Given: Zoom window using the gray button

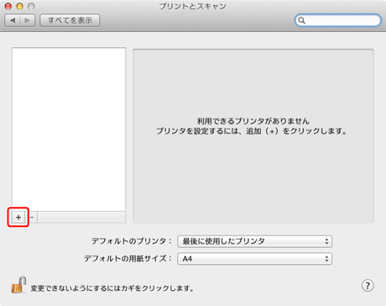Looking at the screenshot, I should point(31,6).
